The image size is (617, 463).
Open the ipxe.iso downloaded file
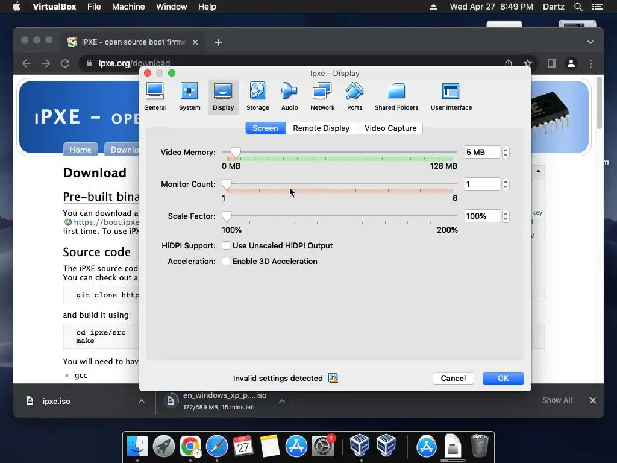[x=56, y=401]
